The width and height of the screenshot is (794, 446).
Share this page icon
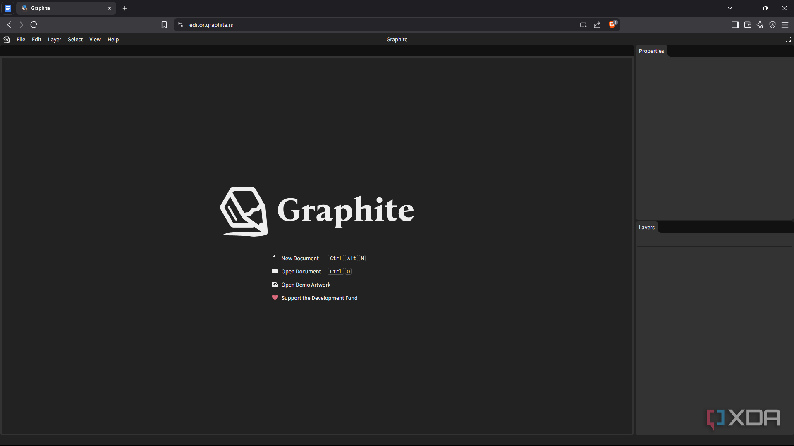tap(597, 25)
